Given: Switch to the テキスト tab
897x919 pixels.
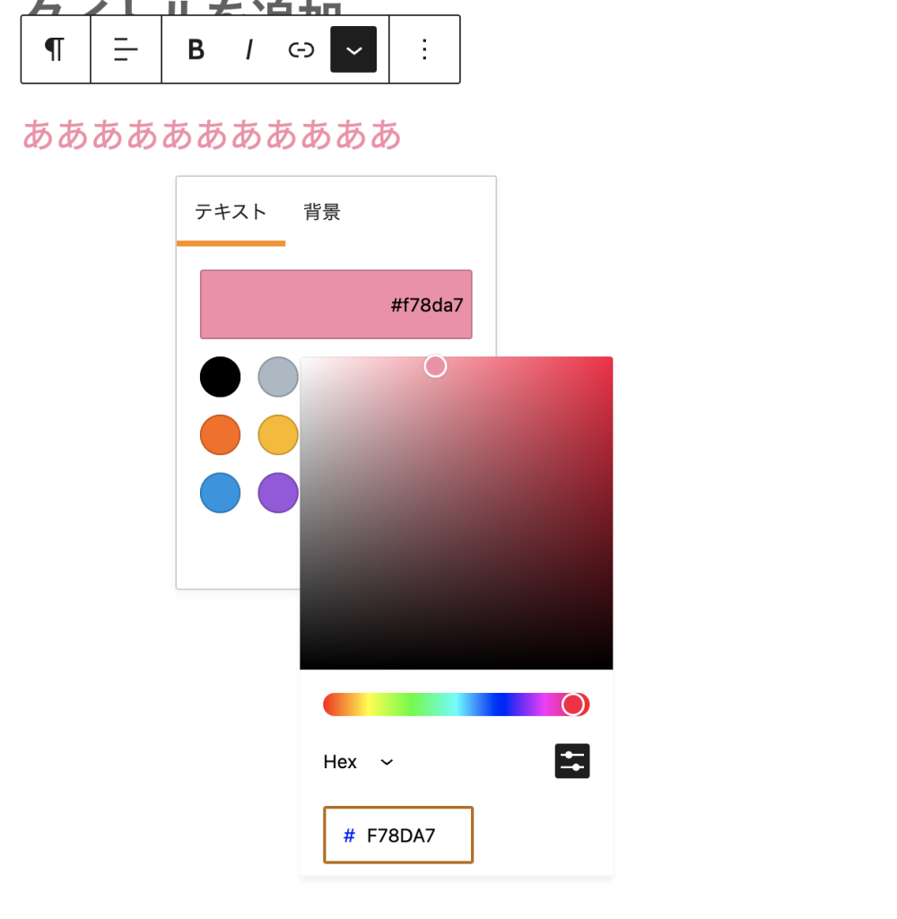Looking at the screenshot, I should 231,212.
